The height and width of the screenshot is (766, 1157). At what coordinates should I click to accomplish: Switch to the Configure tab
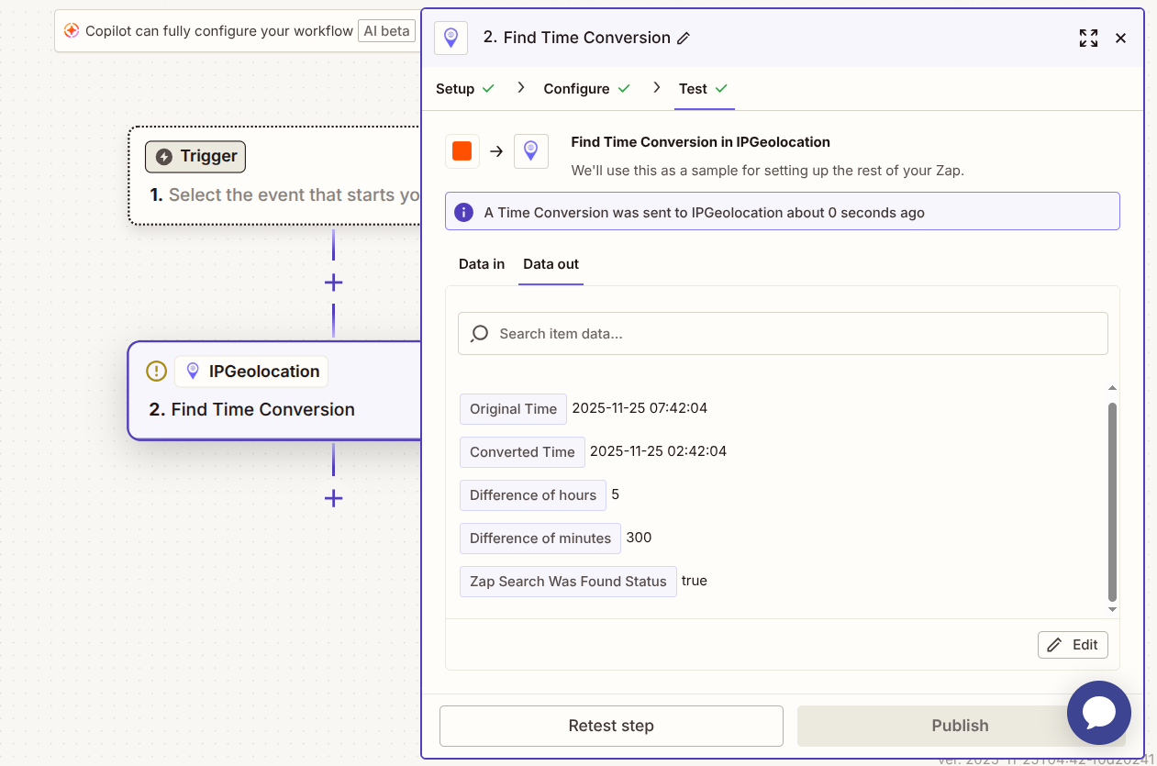576,89
